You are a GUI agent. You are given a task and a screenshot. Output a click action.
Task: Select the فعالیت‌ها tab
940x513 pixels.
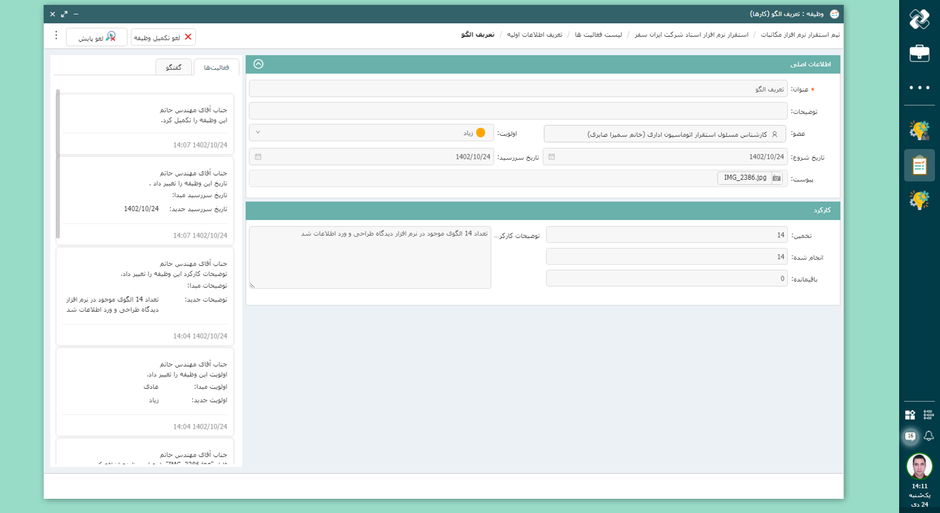click(216, 67)
